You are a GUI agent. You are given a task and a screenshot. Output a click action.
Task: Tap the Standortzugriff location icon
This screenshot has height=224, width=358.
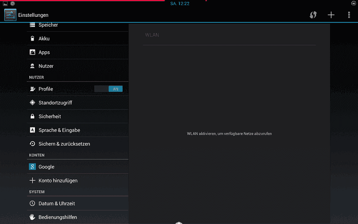33,103
